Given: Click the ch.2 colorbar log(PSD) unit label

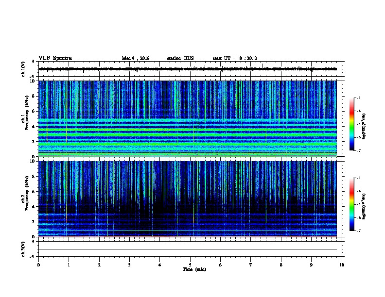Looking at the screenshot, I should coord(364,206).
